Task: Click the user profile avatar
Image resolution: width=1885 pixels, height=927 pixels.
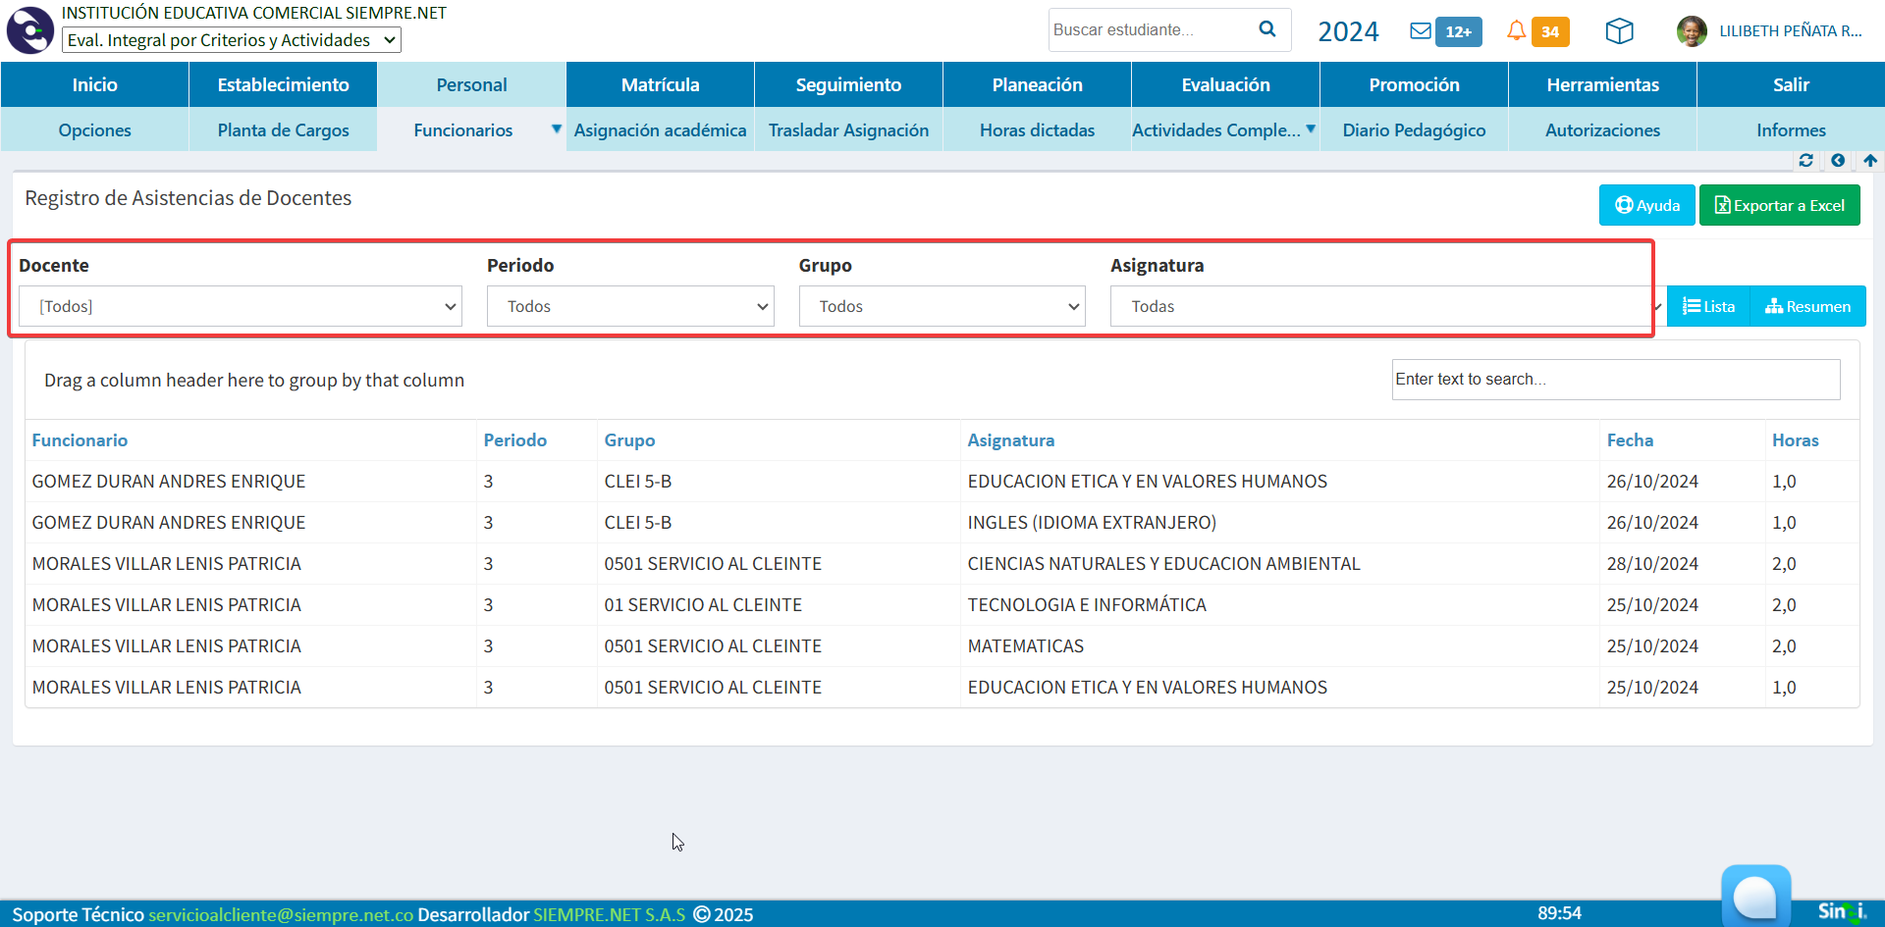Action: click(1692, 31)
